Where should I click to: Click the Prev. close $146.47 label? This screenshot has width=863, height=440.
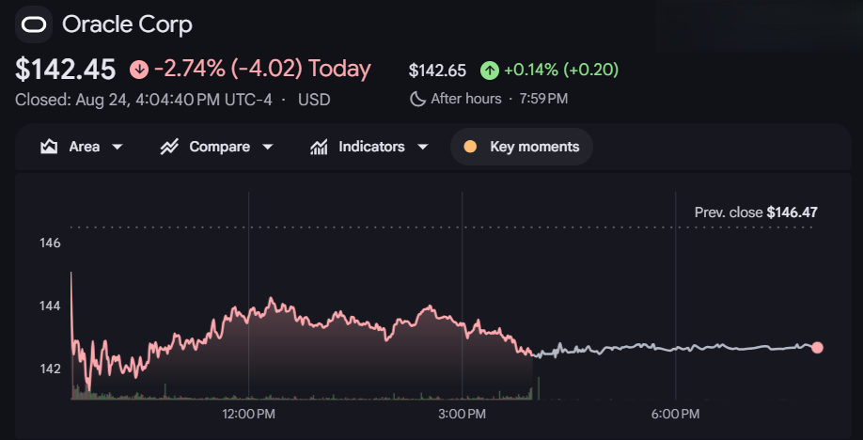(x=756, y=212)
